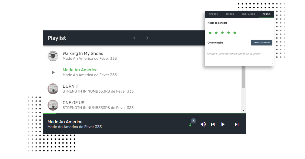The image size is (305, 159).
Task: Click the play triangle beside Made An America
Action: click(53, 72)
